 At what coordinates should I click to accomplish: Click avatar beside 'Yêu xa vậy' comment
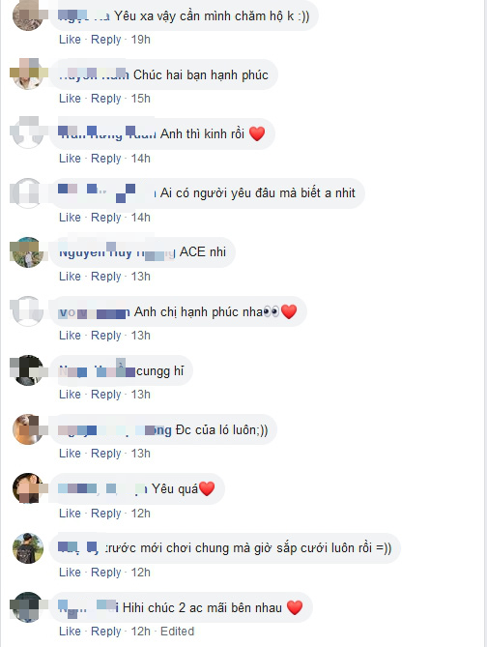tap(28, 15)
